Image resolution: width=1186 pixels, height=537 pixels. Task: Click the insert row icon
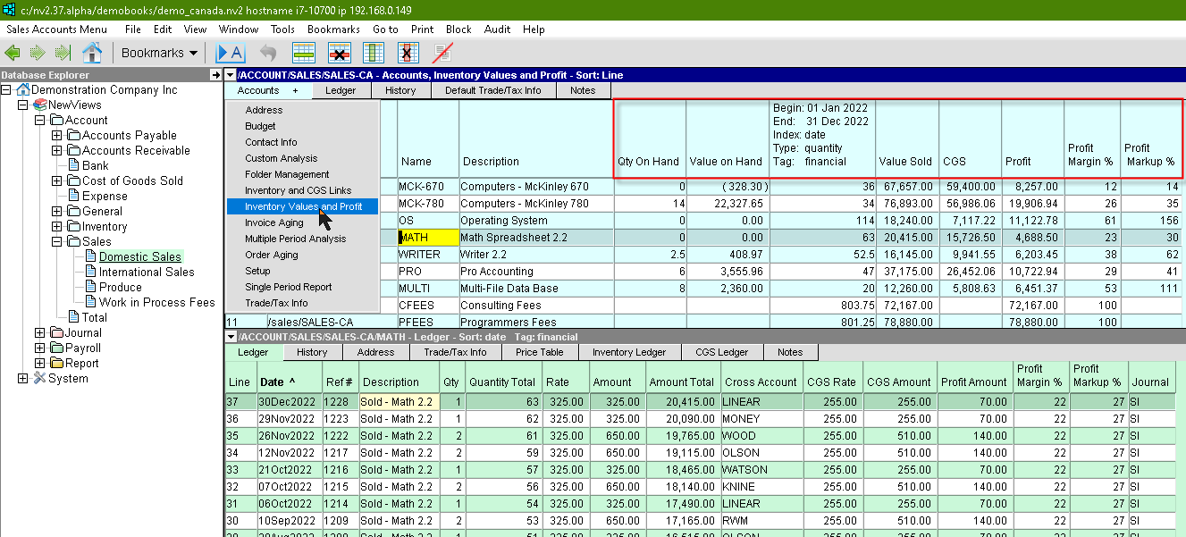(304, 53)
